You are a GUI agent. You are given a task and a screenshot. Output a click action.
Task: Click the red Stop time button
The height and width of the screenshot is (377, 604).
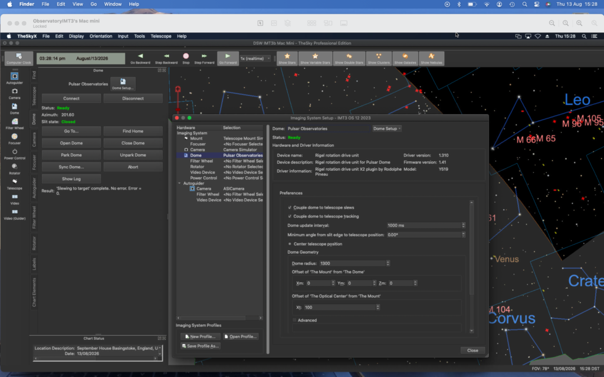coord(186,58)
